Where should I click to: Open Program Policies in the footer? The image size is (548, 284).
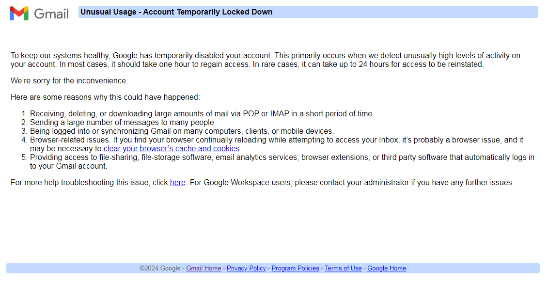coord(295,268)
